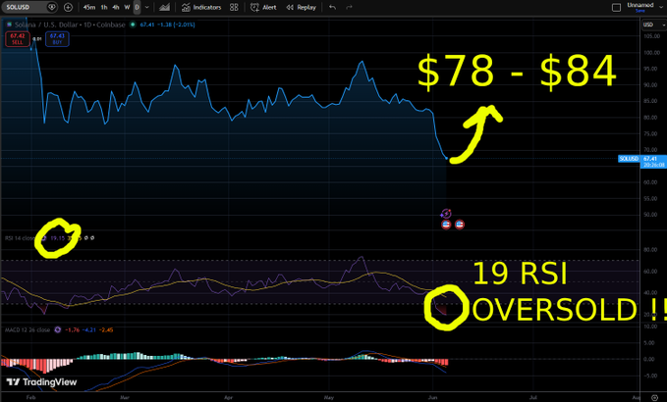Click the Solana / U.S. Dollar chart title
The image size is (667, 402).
point(70,25)
